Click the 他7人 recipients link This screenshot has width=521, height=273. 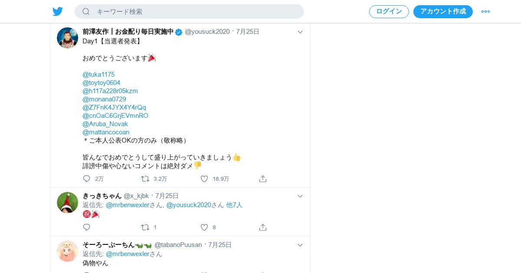pos(234,205)
